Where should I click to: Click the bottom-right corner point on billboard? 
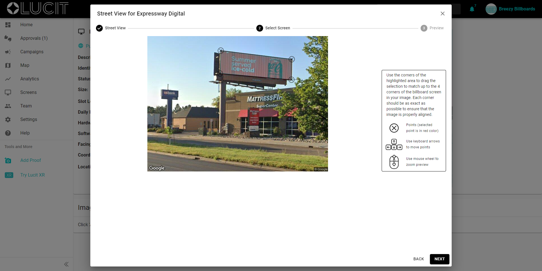pyautogui.click(x=291, y=80)
